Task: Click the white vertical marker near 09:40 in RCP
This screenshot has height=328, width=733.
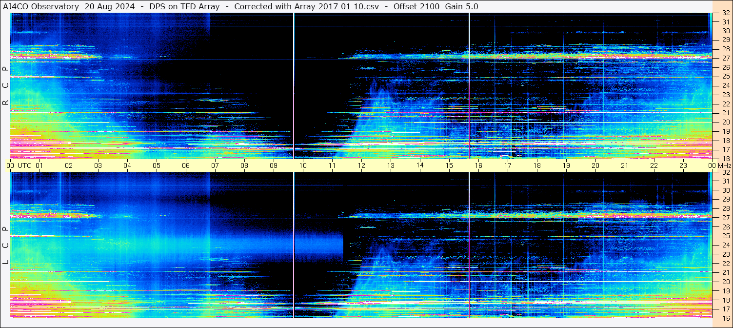Action: (x=294, y=86)
